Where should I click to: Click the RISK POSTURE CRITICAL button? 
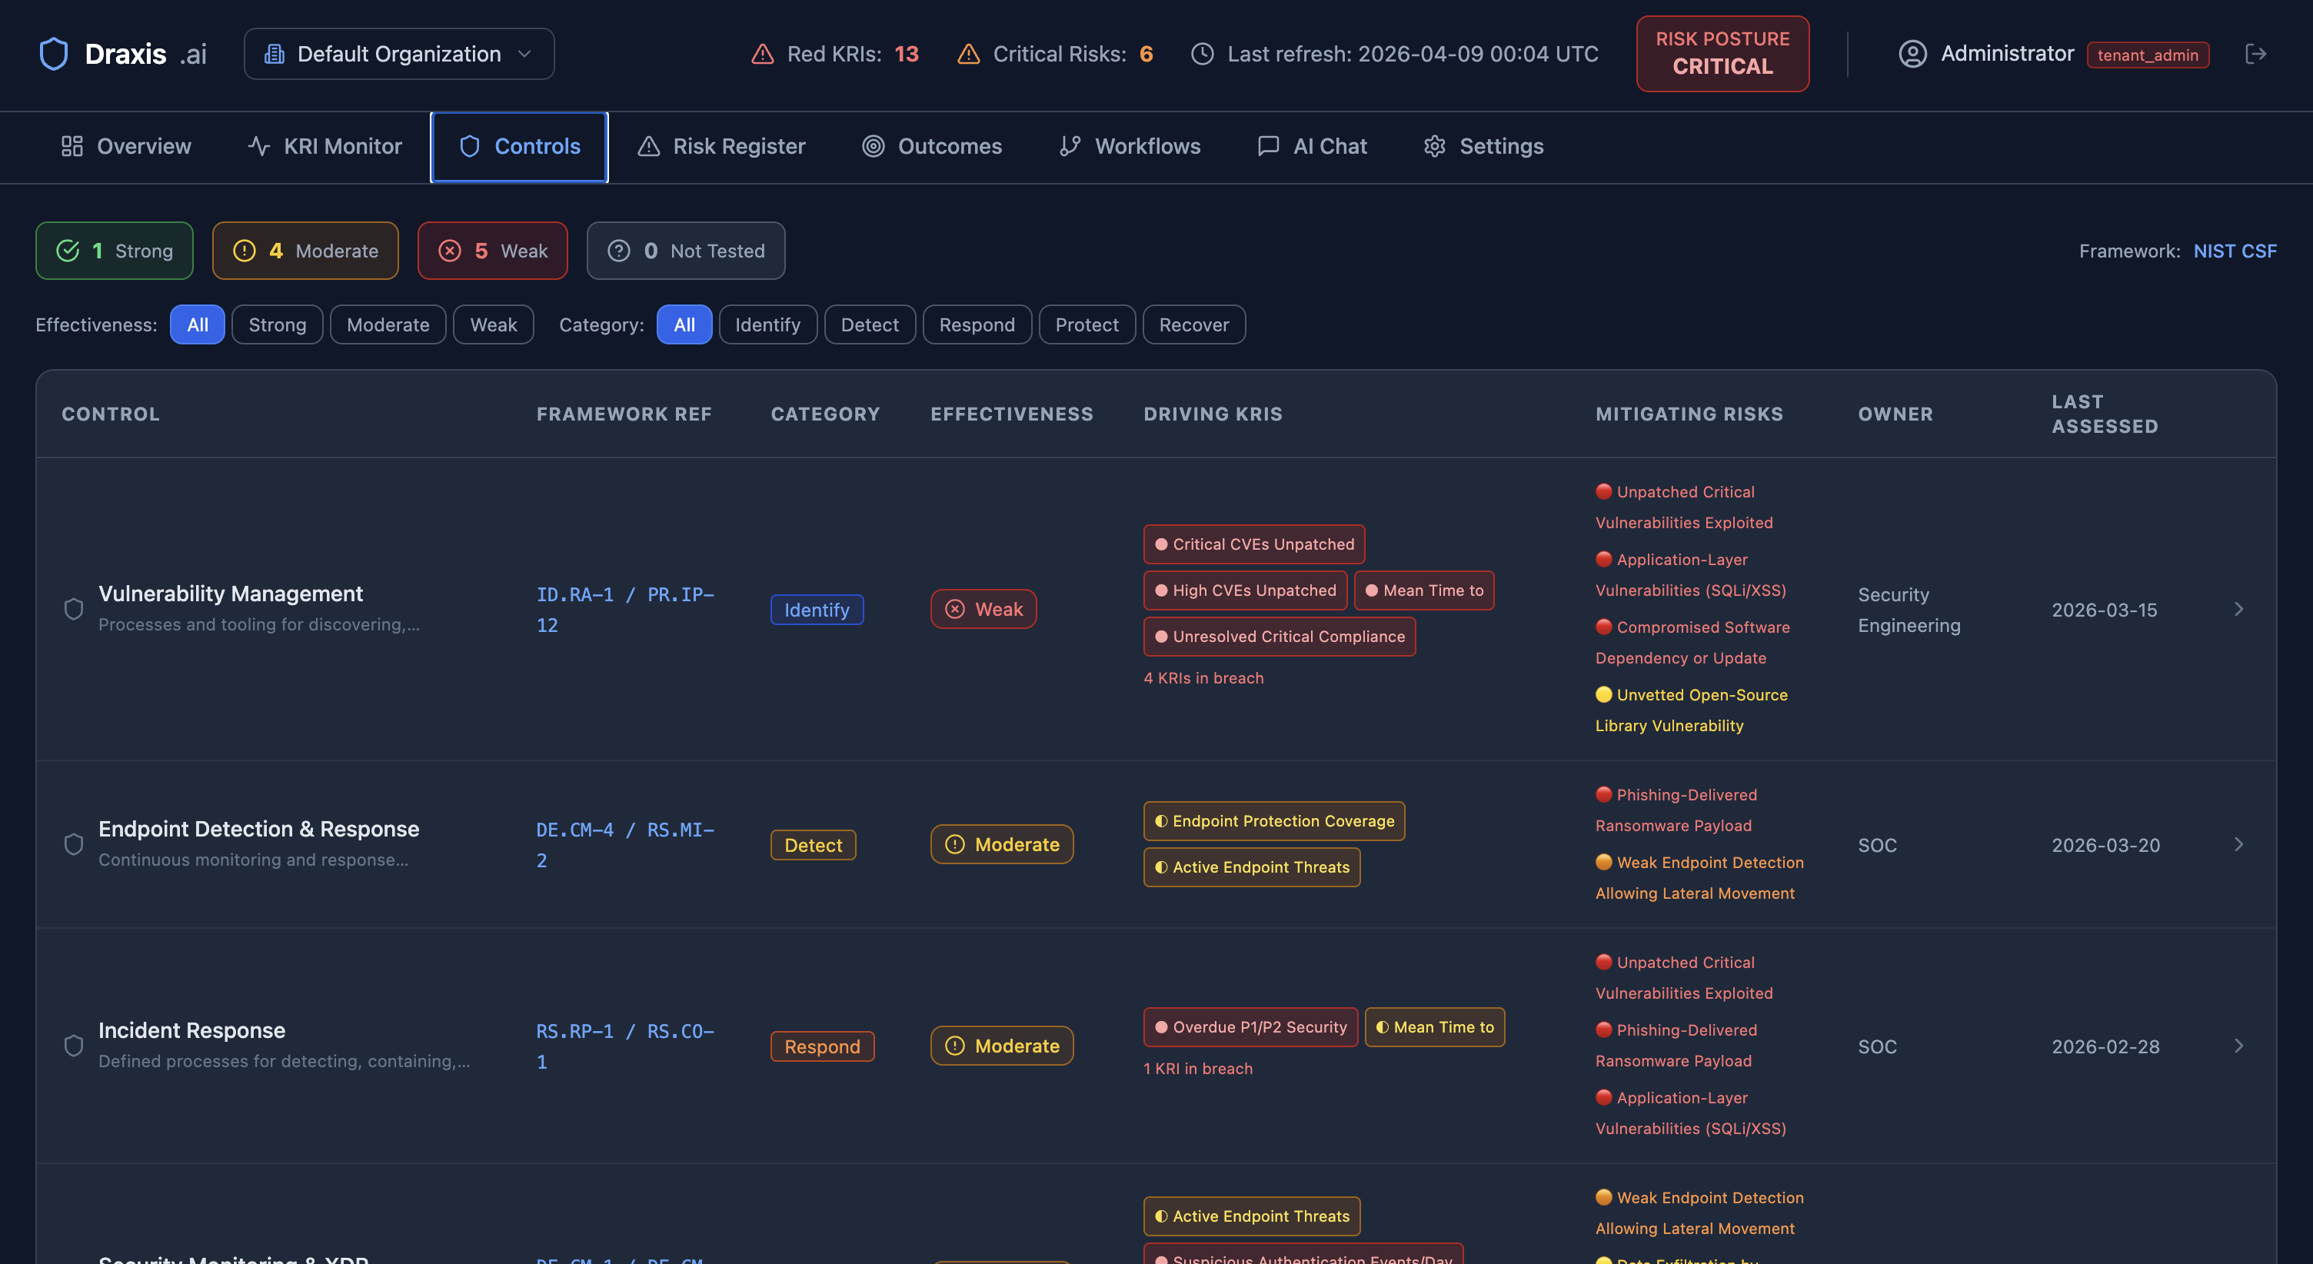pos(1721,54)
